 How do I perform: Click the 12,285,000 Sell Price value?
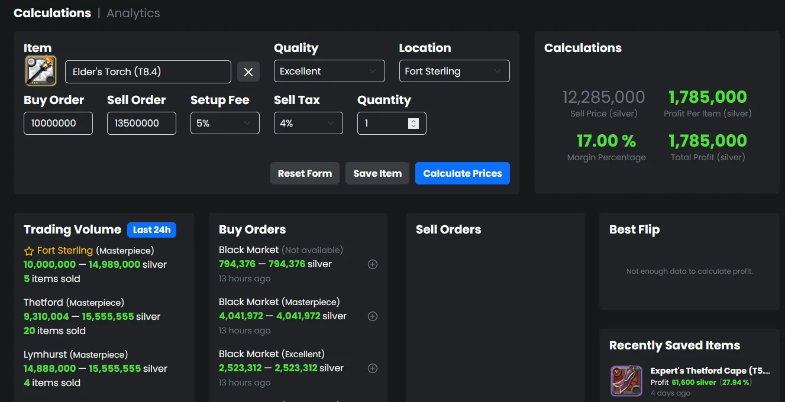(603, 97)
